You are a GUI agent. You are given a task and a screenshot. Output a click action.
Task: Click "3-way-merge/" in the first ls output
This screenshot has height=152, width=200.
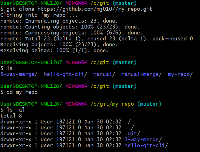tap(19, 74)
